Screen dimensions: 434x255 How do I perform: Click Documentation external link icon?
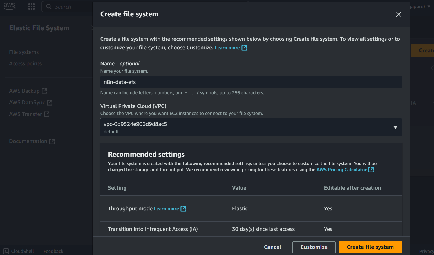coord(52,141)
